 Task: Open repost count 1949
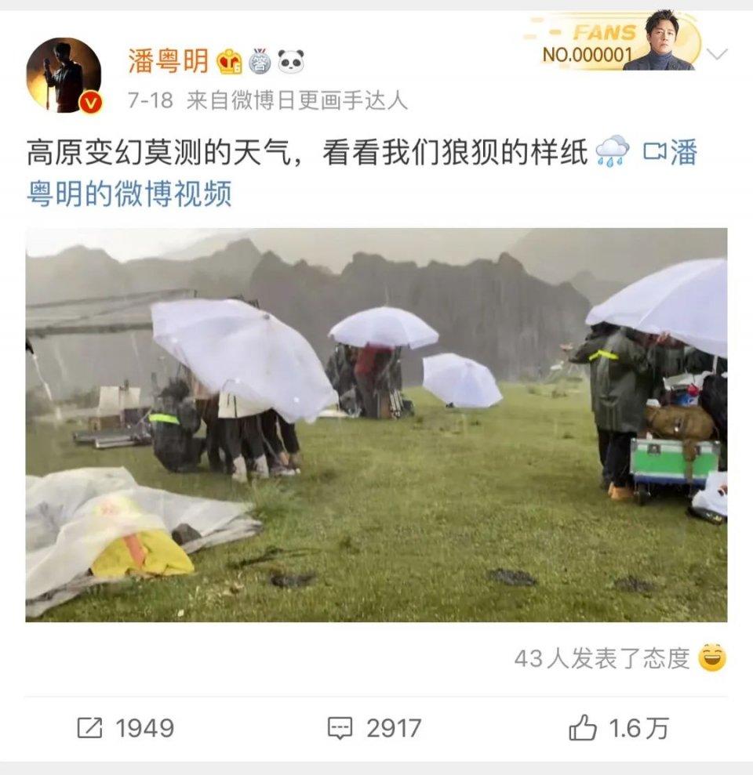(x=144, y=728)
